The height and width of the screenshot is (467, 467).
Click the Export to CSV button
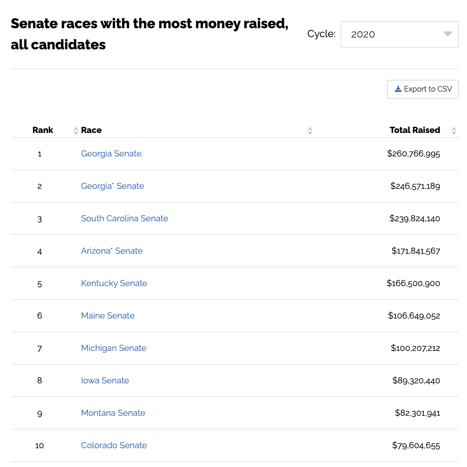(x=423, y=89)
